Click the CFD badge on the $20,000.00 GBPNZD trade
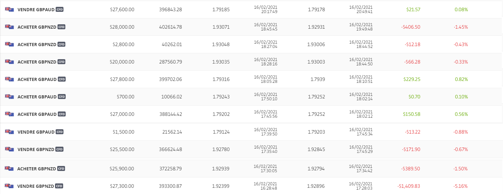Screen dimensions: 503x194 pos(62,62)
